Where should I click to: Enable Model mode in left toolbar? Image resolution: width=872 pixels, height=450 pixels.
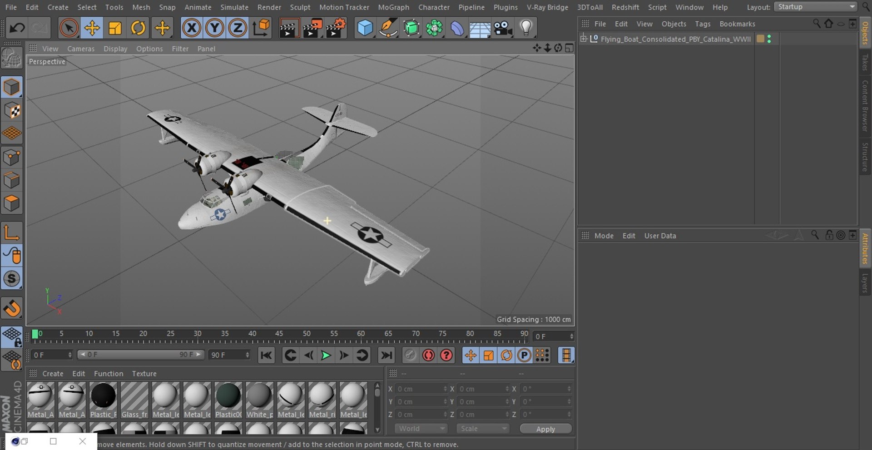[x=11, y=87]
